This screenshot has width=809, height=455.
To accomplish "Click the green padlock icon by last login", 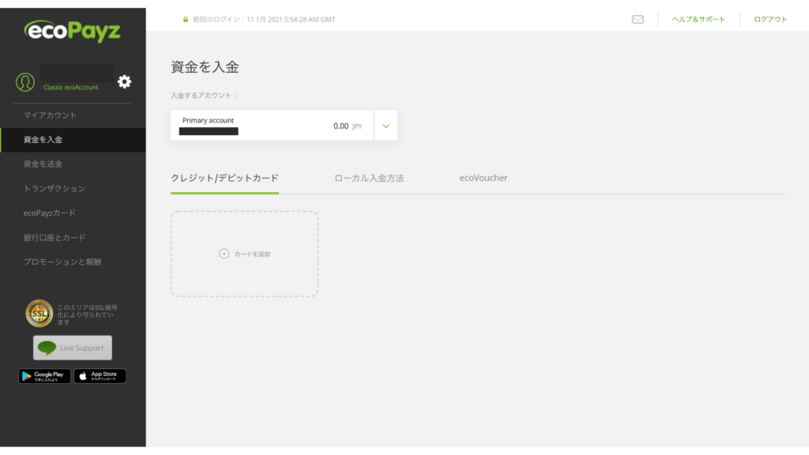I will coord(186,19).
